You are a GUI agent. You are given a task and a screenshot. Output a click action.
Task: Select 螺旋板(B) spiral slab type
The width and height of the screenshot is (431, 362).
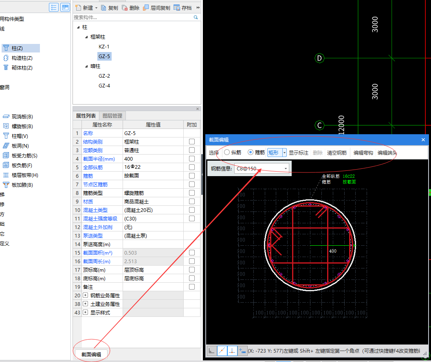coord(18,126)
